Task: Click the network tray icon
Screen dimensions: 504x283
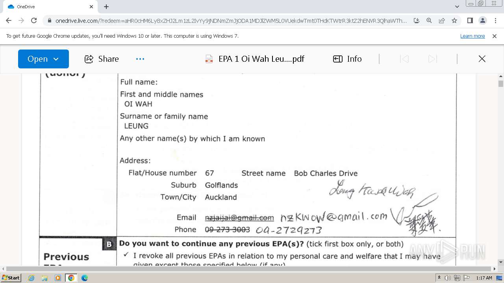Action: pos(457,278)
